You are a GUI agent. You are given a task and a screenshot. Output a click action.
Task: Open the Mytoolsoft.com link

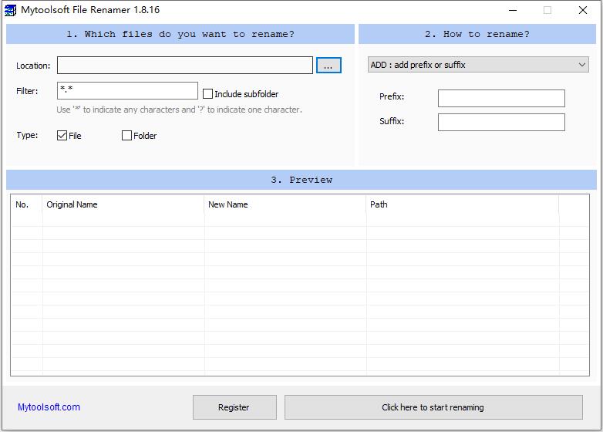coord(49,407)
